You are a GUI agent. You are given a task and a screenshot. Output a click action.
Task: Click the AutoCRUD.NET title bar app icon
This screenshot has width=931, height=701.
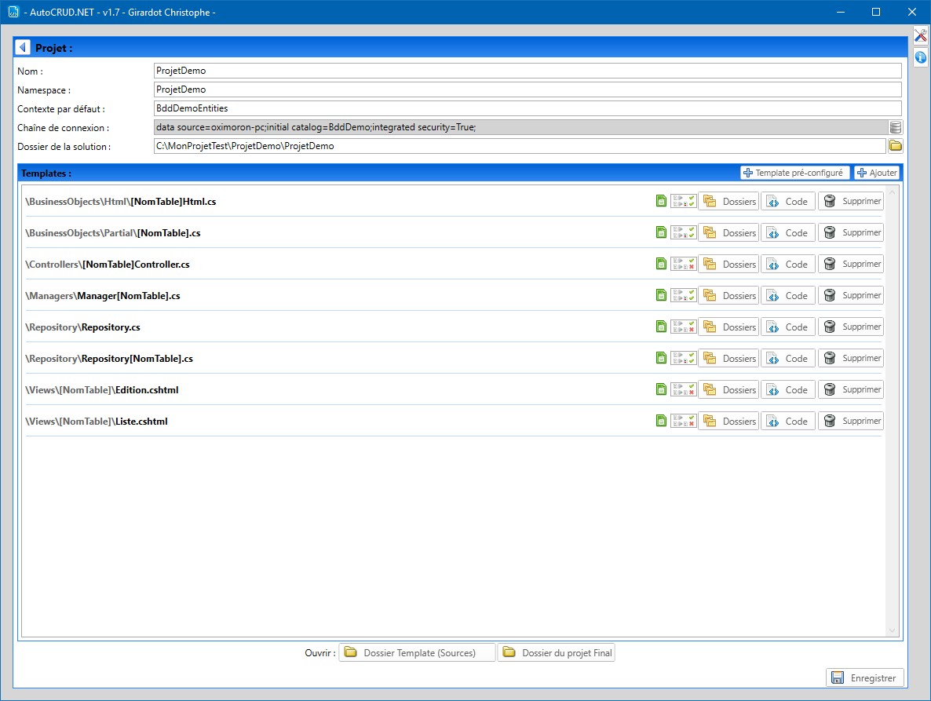[13, 12]
